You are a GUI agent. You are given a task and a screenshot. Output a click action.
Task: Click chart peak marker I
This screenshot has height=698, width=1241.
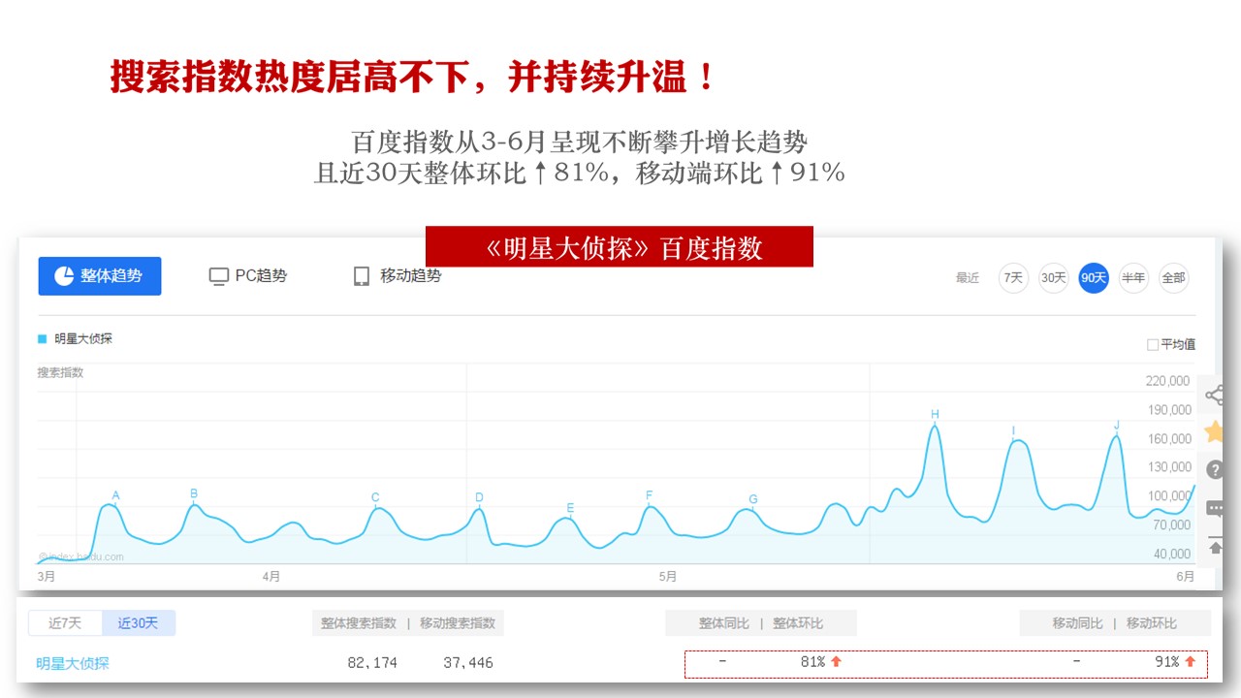pos(1013,430)
